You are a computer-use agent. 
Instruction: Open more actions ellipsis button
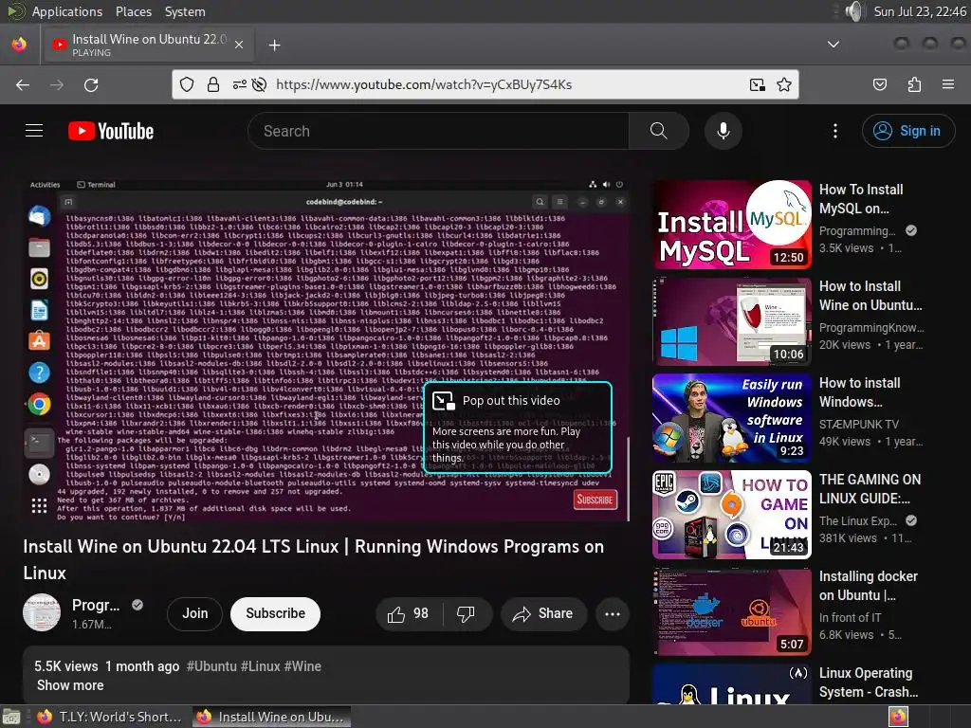tap(613, 613)
